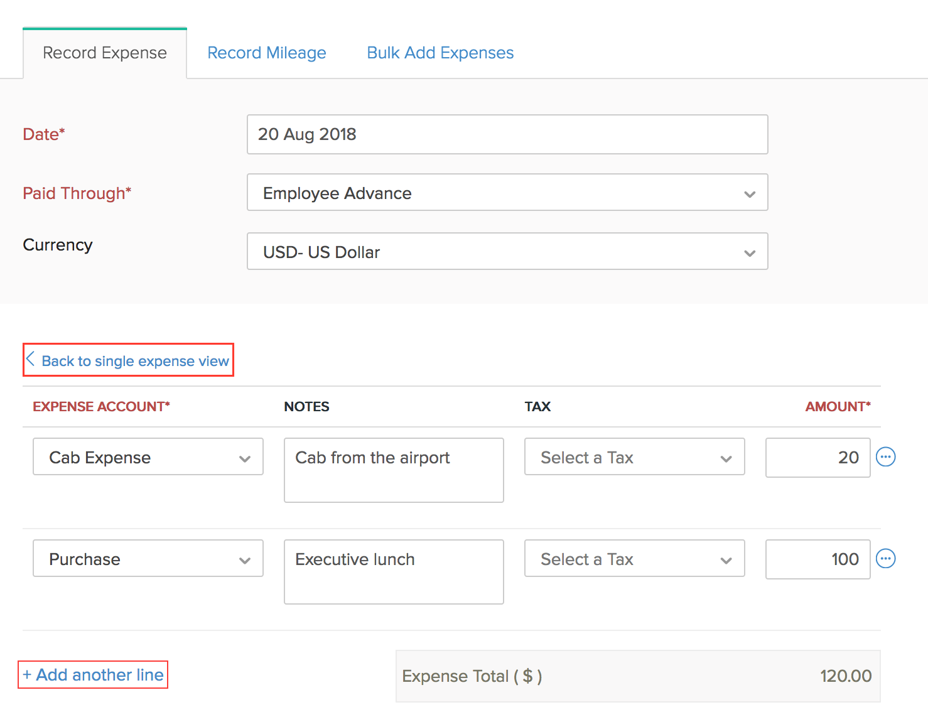Click Add another line link

click(94, 675)
